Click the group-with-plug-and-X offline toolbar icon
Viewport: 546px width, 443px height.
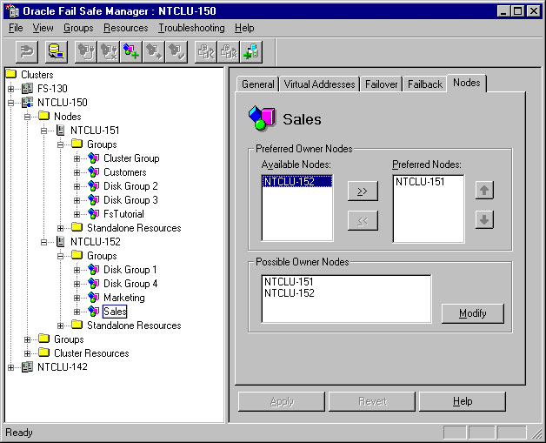pyautogui.click(x=109, y=52)
